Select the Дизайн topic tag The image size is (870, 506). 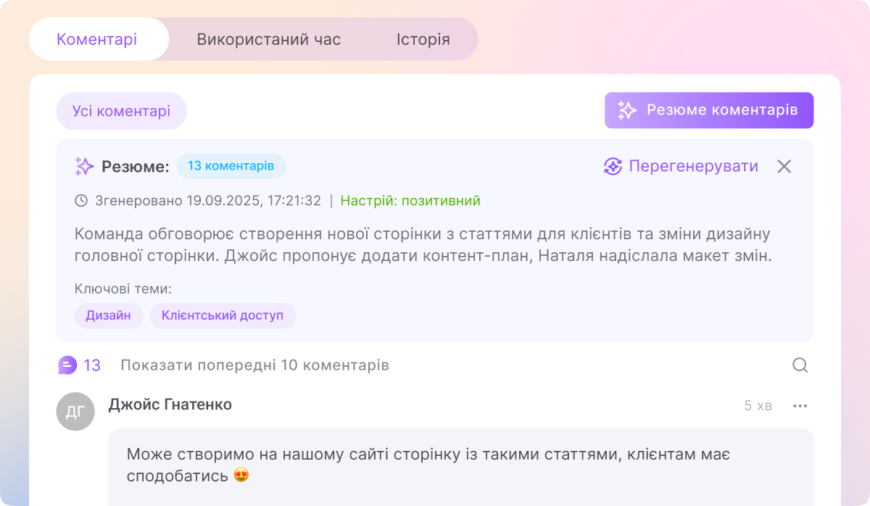[108, 316]
